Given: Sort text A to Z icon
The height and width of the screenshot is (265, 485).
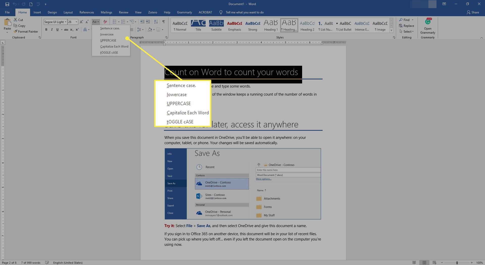Looking at the screenshot, I should click(156, 22).
